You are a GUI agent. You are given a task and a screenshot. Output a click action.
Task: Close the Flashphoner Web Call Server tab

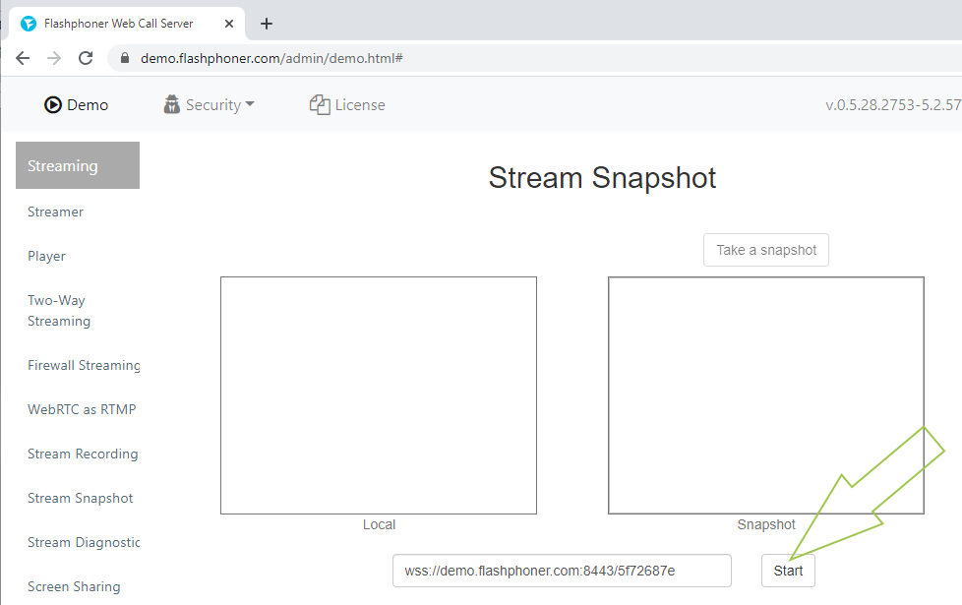tap(229, 24)
